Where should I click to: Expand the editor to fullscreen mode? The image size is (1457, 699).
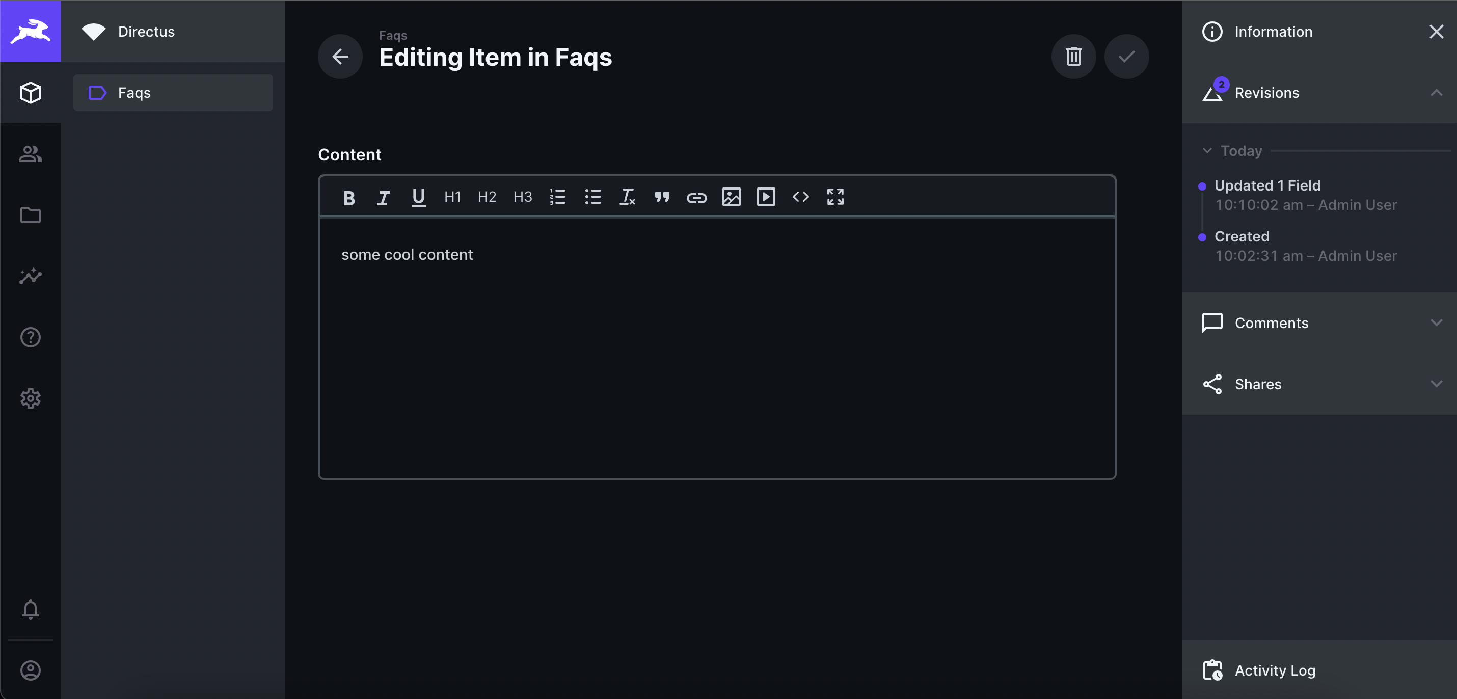pos(835,197)
